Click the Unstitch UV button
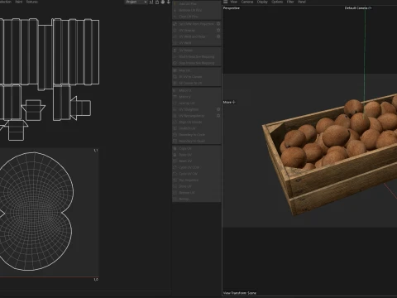Image resolution: width=397 pixels, height=298 pixels. (x=196, y=128)
